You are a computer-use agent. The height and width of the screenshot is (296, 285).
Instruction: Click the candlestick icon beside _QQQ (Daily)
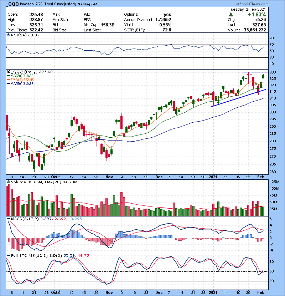(8, 72)
